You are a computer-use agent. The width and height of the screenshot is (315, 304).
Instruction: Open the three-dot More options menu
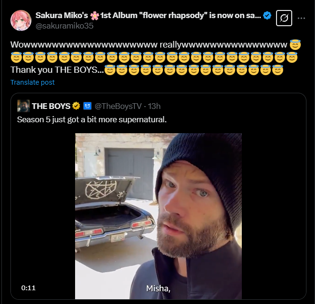[x=301, y=18]
